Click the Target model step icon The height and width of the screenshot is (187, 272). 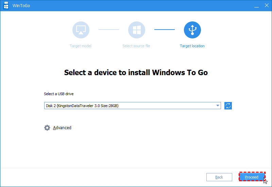coord(81,30)
